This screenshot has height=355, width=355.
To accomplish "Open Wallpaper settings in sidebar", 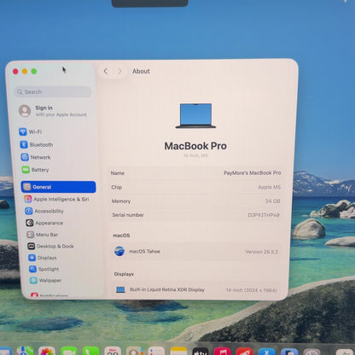I will tap(45, 280).
